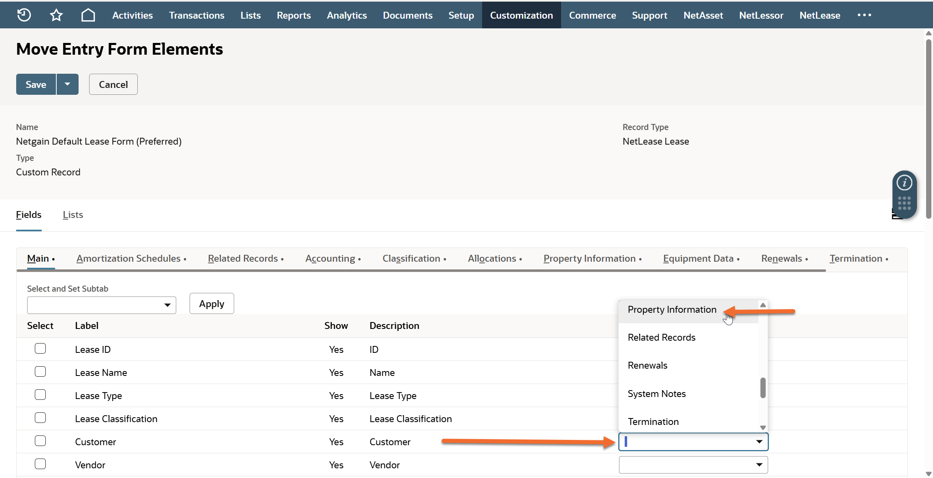This screenshot has height=478, width=933.
Task: Go to Home via house icon
Action: [x=88, y=15]
